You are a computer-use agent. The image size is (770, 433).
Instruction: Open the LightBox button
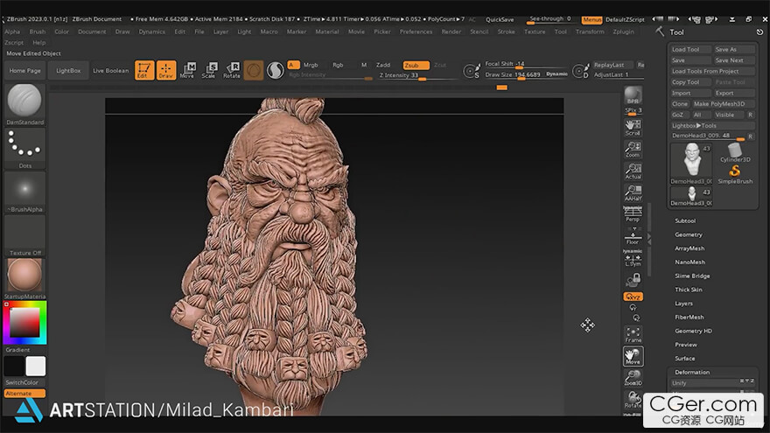pos(68,71)
